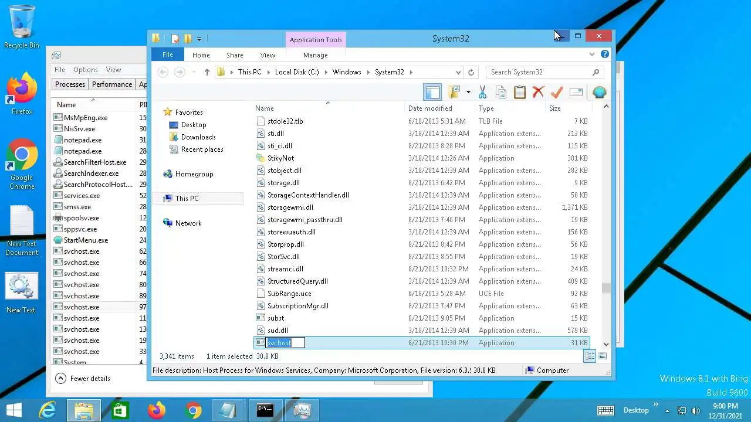Expand the chevron after System32 in breadcrumb
Screen dimensions: 751x422
pos(411,72)
